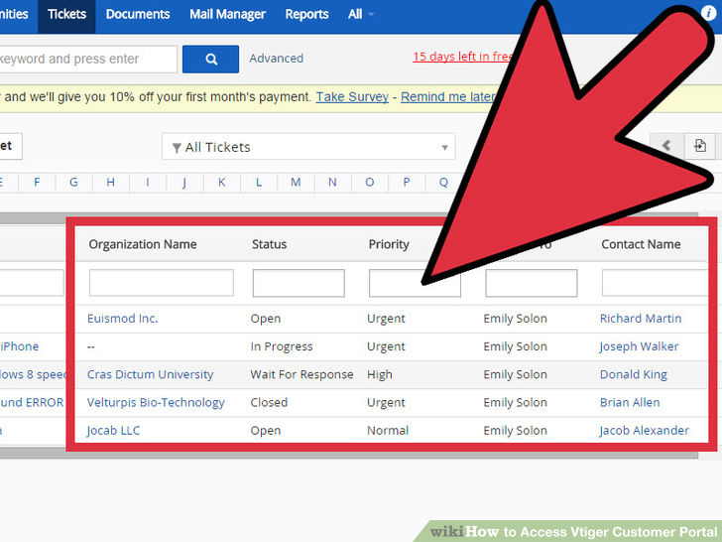
Task: Click the iPhone ticket title link
Action: tap(20, 346)
